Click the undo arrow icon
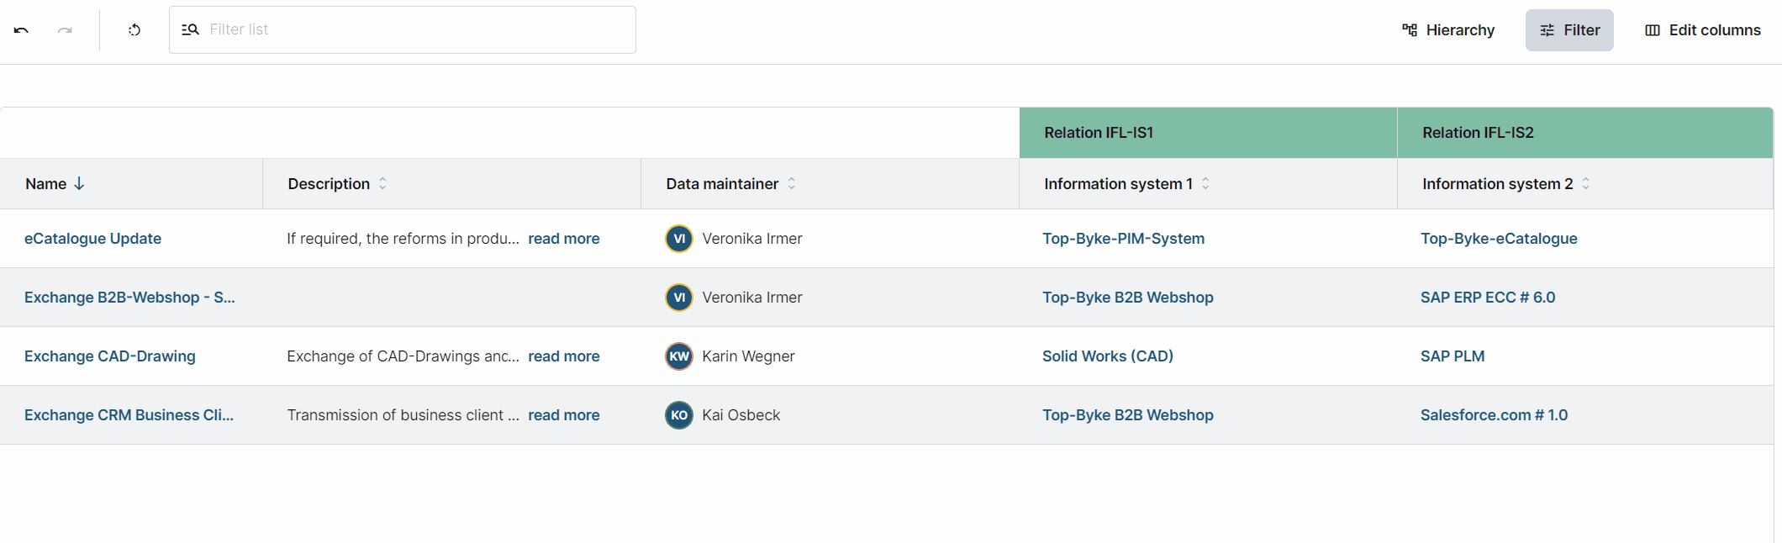Image resolution: width=1782 pixels, height=543 pixels. pyautogui.click(x=21, y=30)
